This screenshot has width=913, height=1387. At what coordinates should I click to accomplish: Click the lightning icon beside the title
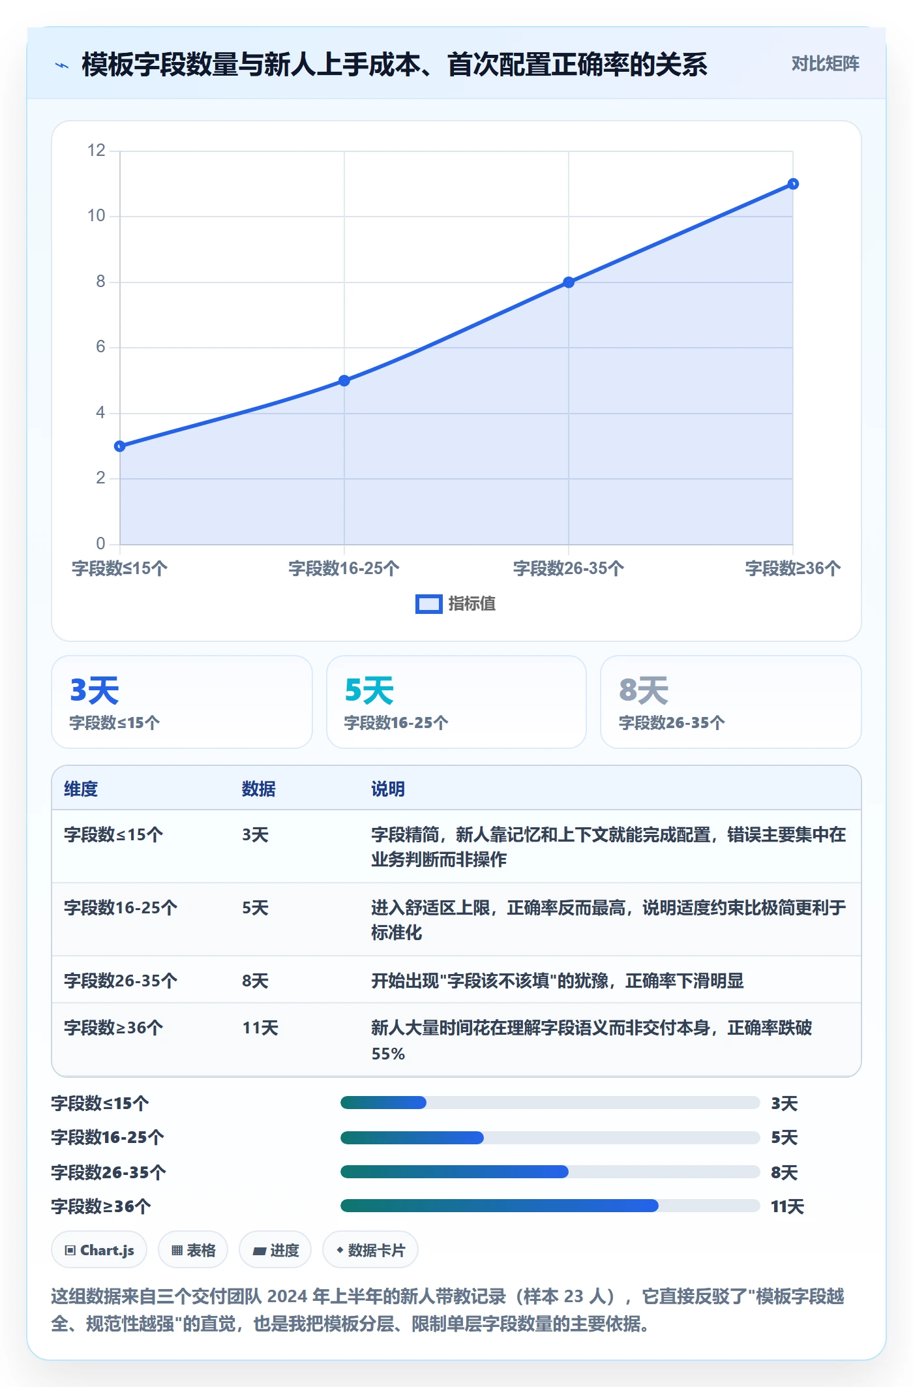click(x=62, y=65)
